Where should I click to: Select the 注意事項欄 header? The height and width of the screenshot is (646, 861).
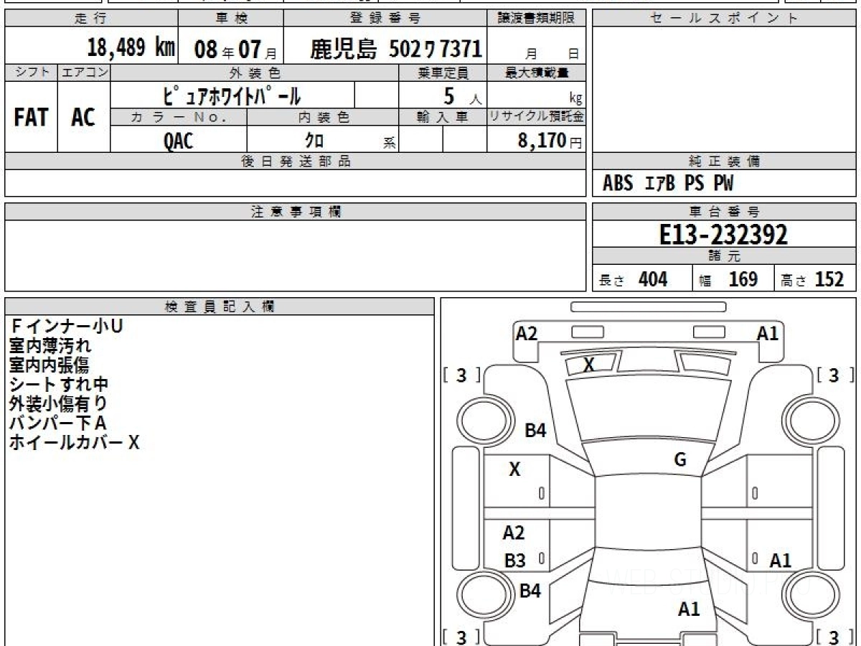coord(295,212)
